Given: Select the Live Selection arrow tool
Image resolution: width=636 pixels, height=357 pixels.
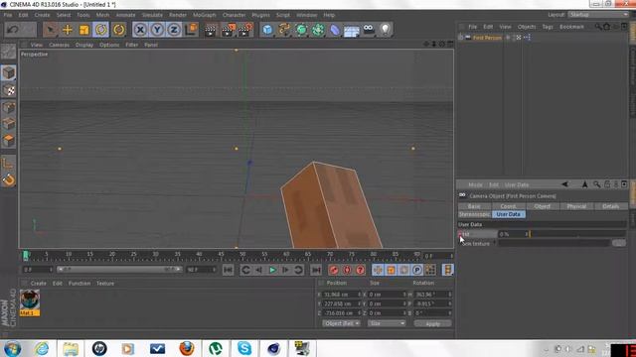Looking at the screenshot, I should point(51,30).
